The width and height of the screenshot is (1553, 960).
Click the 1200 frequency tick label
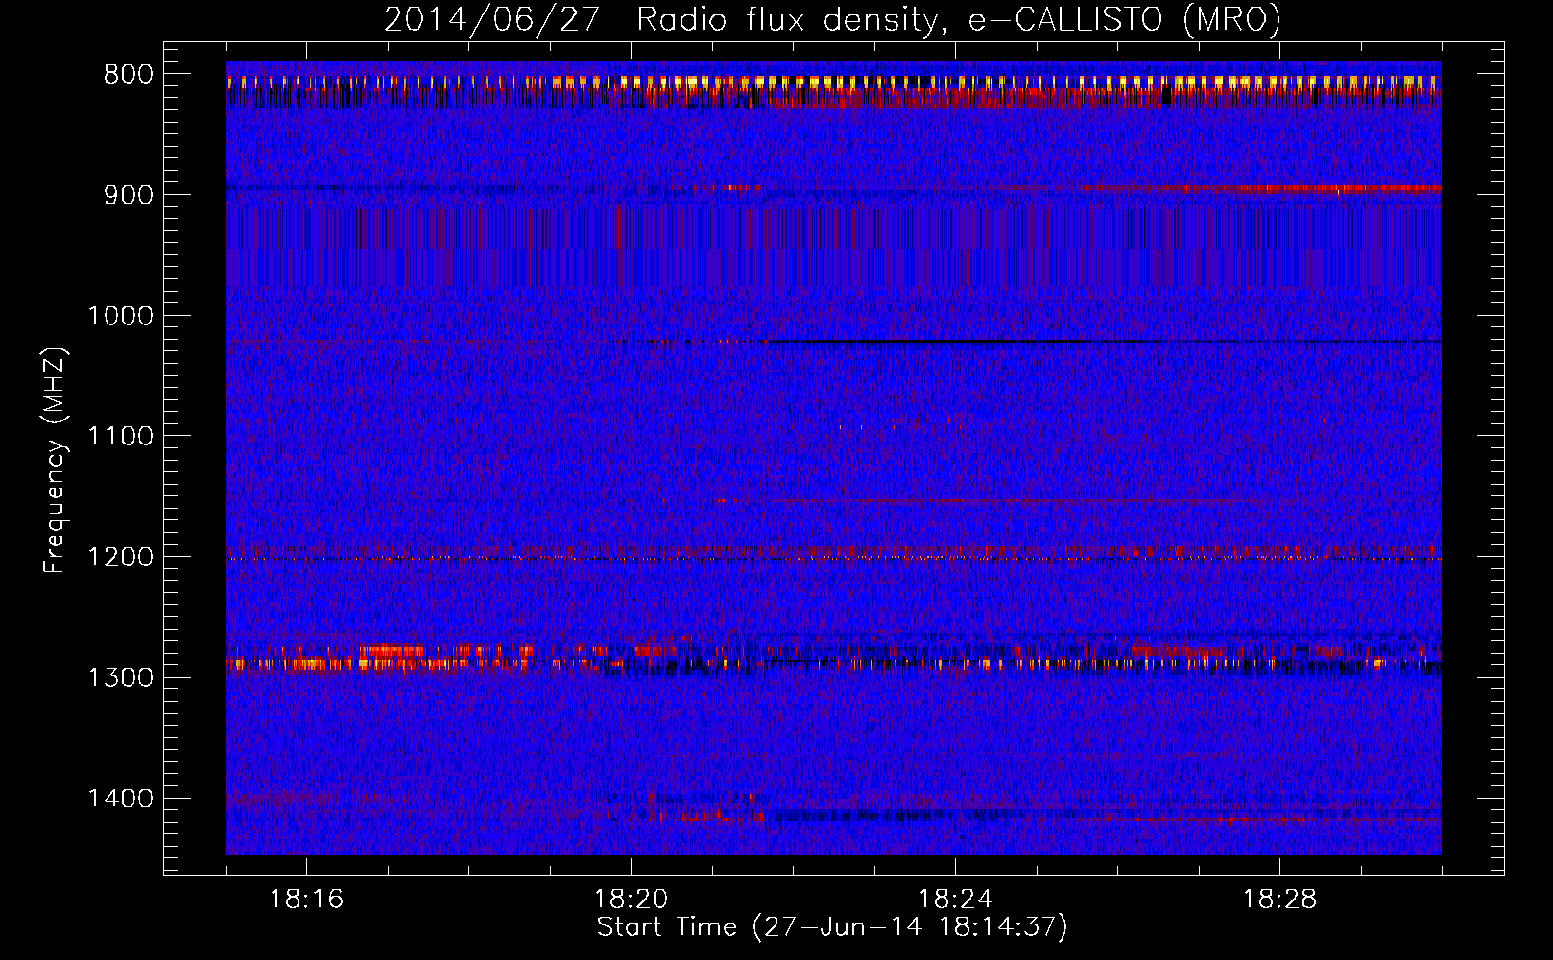(x=121, y=558)
